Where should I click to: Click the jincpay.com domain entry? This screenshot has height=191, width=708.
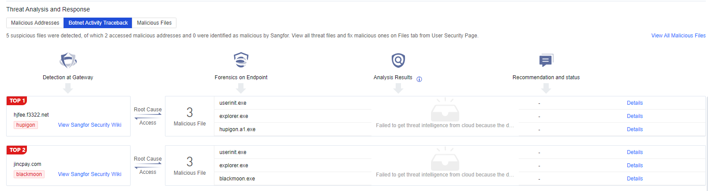[x=27, y=164]
